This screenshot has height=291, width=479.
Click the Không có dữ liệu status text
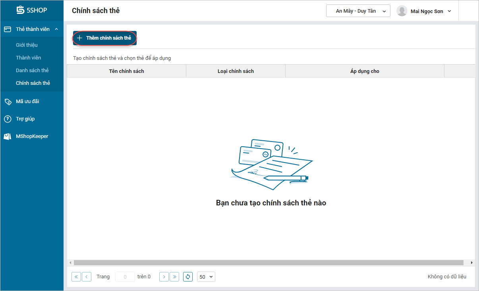[447, 277]
